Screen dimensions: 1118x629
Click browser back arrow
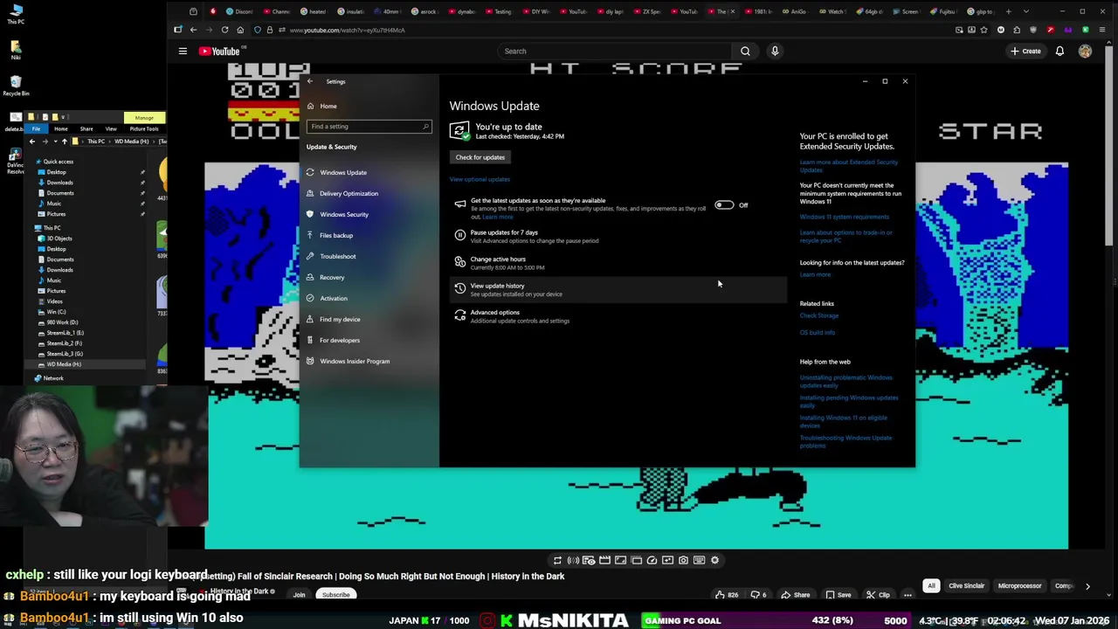[x=193, y=30]
